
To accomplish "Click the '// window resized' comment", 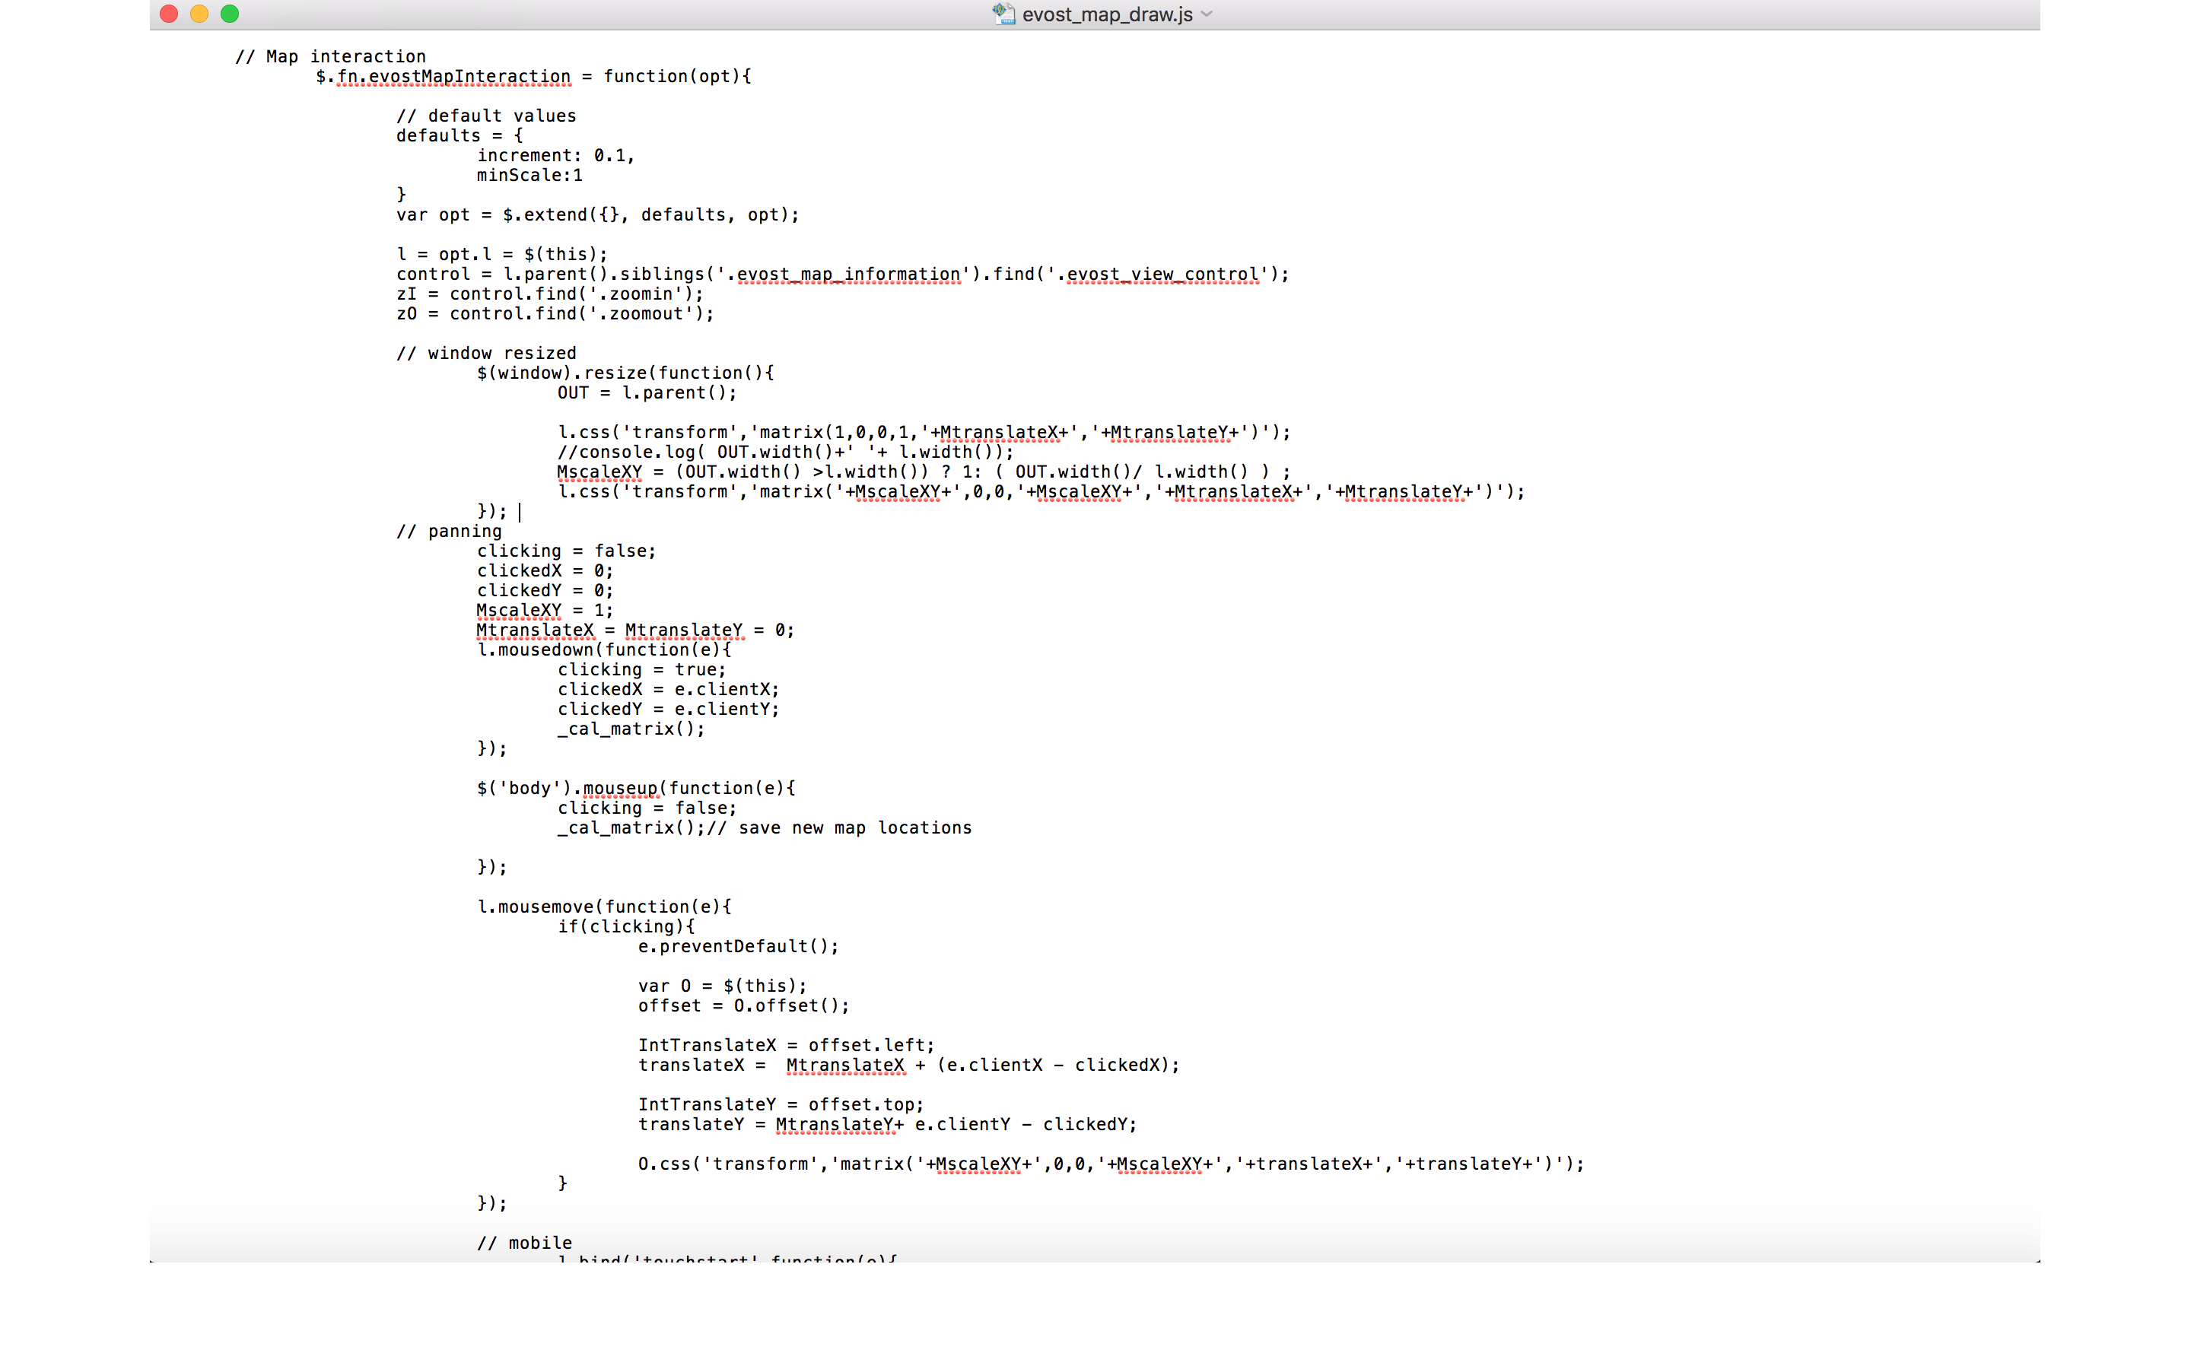I will (486, 353).
